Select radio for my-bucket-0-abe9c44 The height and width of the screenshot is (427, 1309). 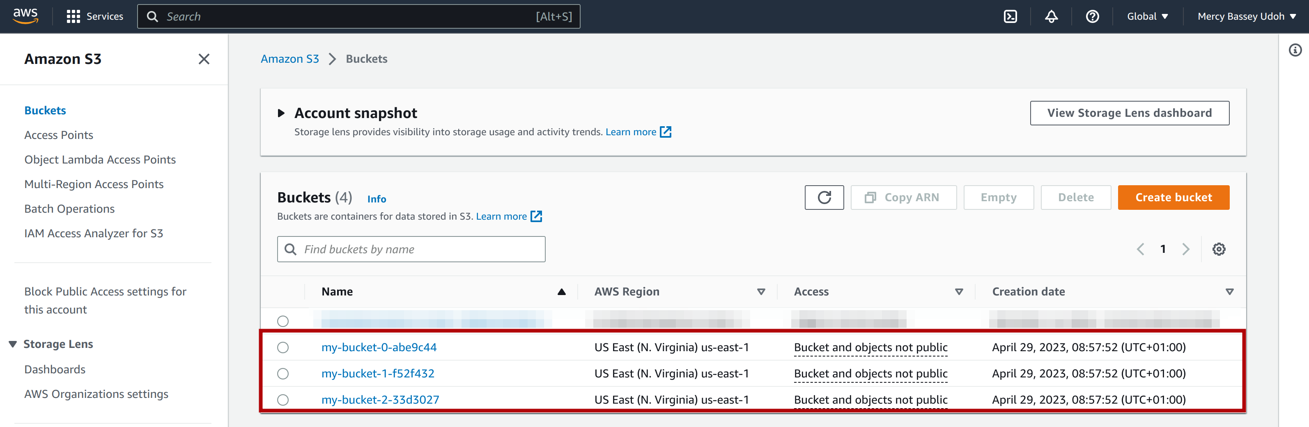(x=283, y=348)
